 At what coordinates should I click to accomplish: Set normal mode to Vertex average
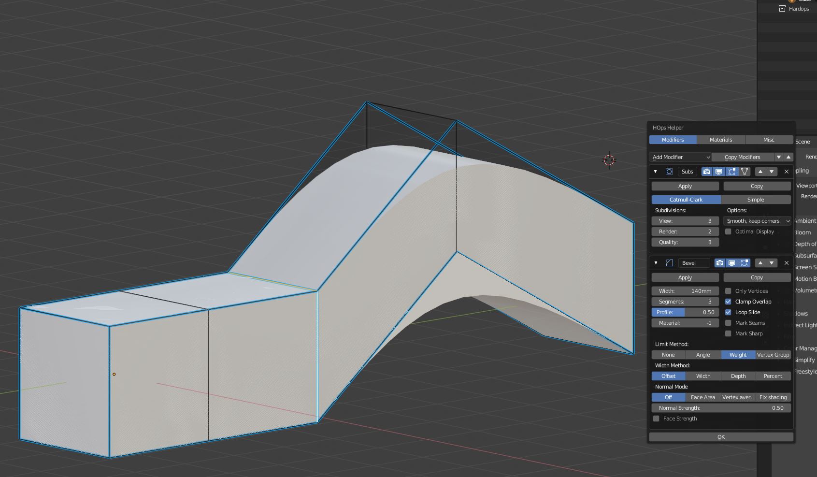738,397
